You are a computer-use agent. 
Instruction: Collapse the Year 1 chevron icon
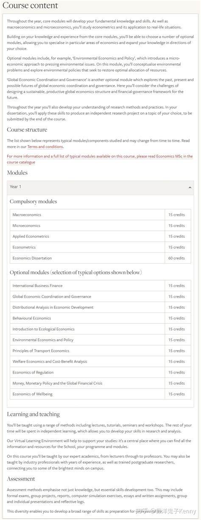coord(190,187)
